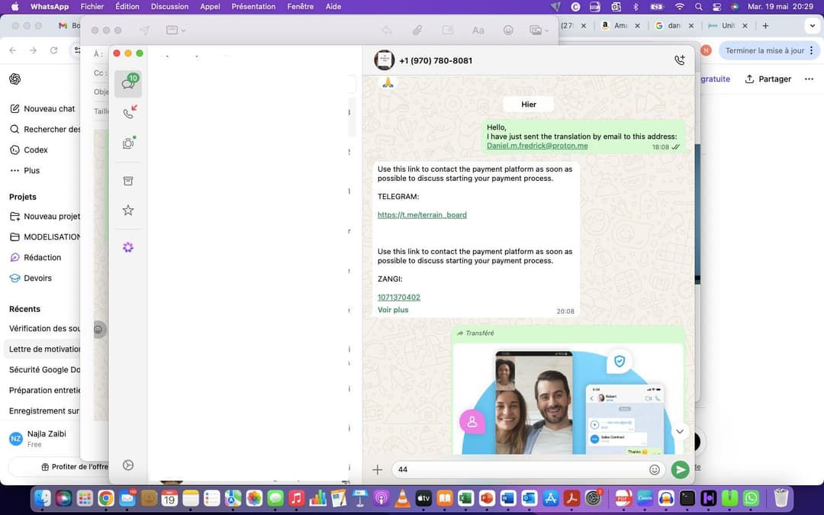Expand Plus options in ChatGPT sidebar
The height and width of the screenshot is (515, 824).
(24, 170)
